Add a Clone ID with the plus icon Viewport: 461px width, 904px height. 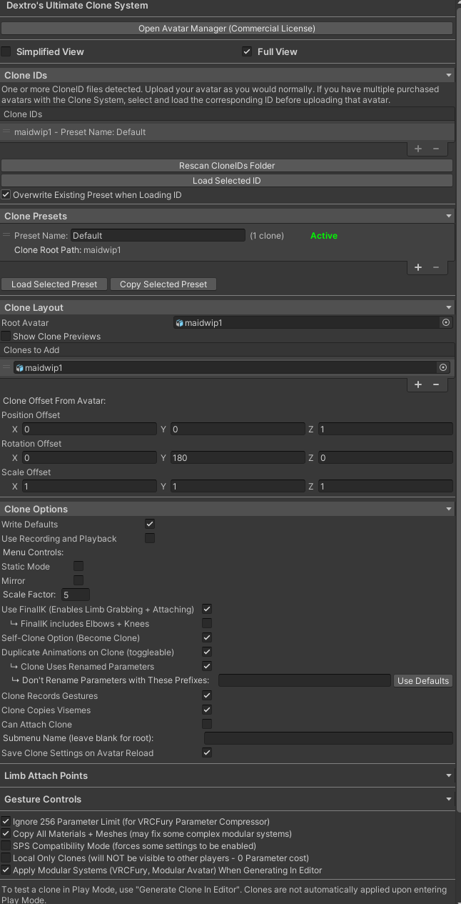tap(418, 149)
